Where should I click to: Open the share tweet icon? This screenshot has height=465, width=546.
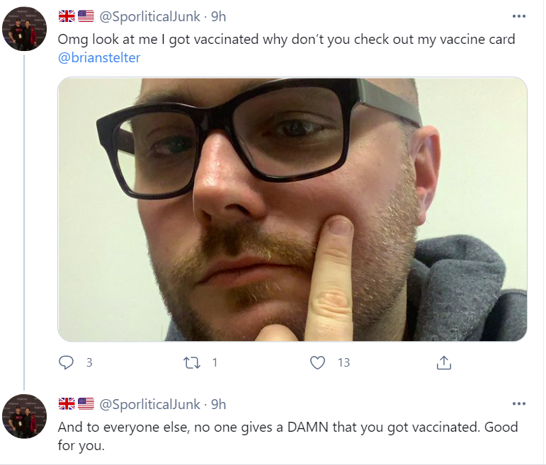click(x=443, y=362)
